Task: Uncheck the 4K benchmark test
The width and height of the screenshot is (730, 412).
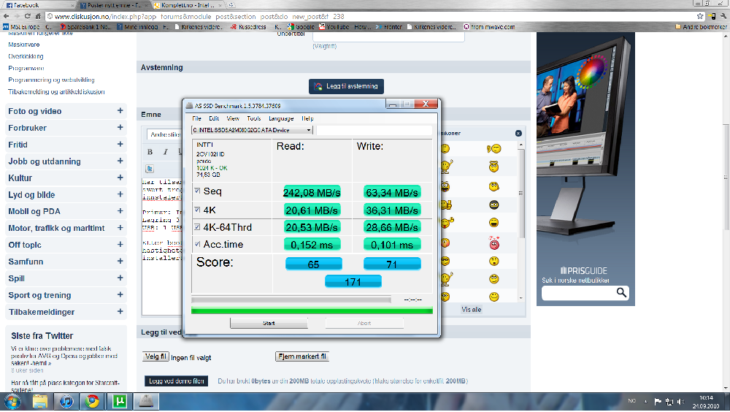Action: [x=197, y=210]
